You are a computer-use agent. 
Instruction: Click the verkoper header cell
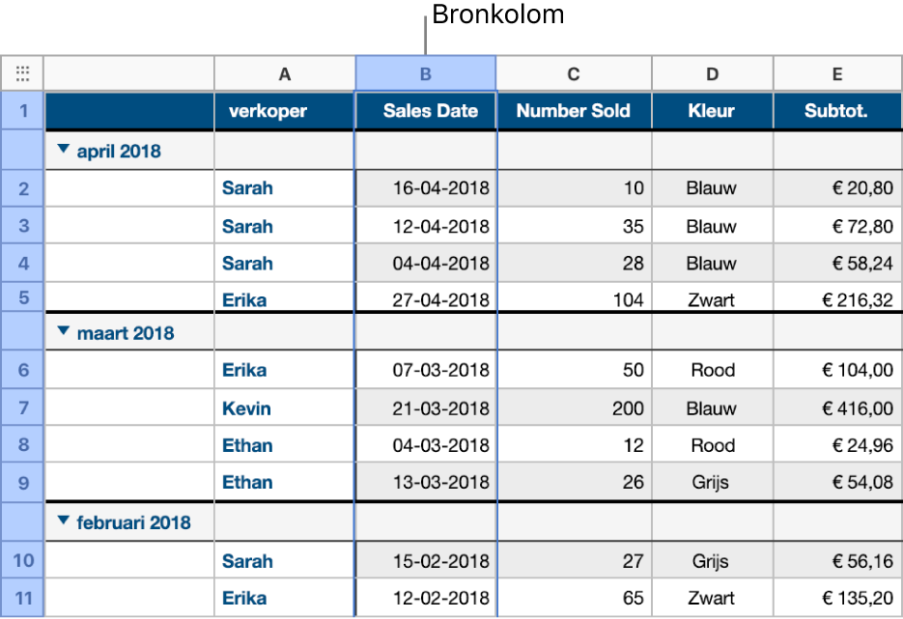[284, 111]
